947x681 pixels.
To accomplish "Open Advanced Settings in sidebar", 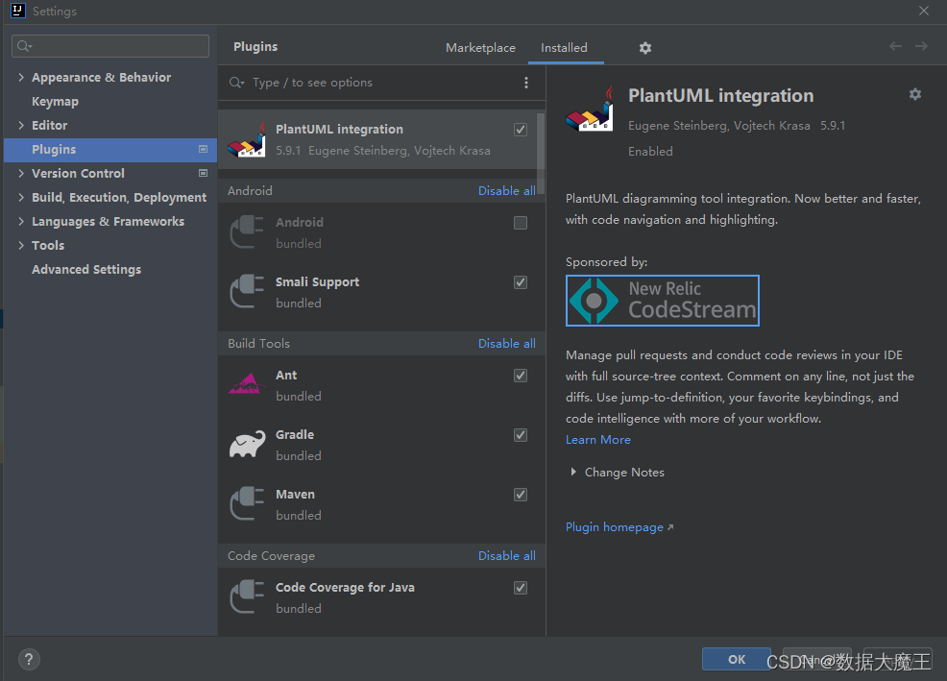I will 86,270.
